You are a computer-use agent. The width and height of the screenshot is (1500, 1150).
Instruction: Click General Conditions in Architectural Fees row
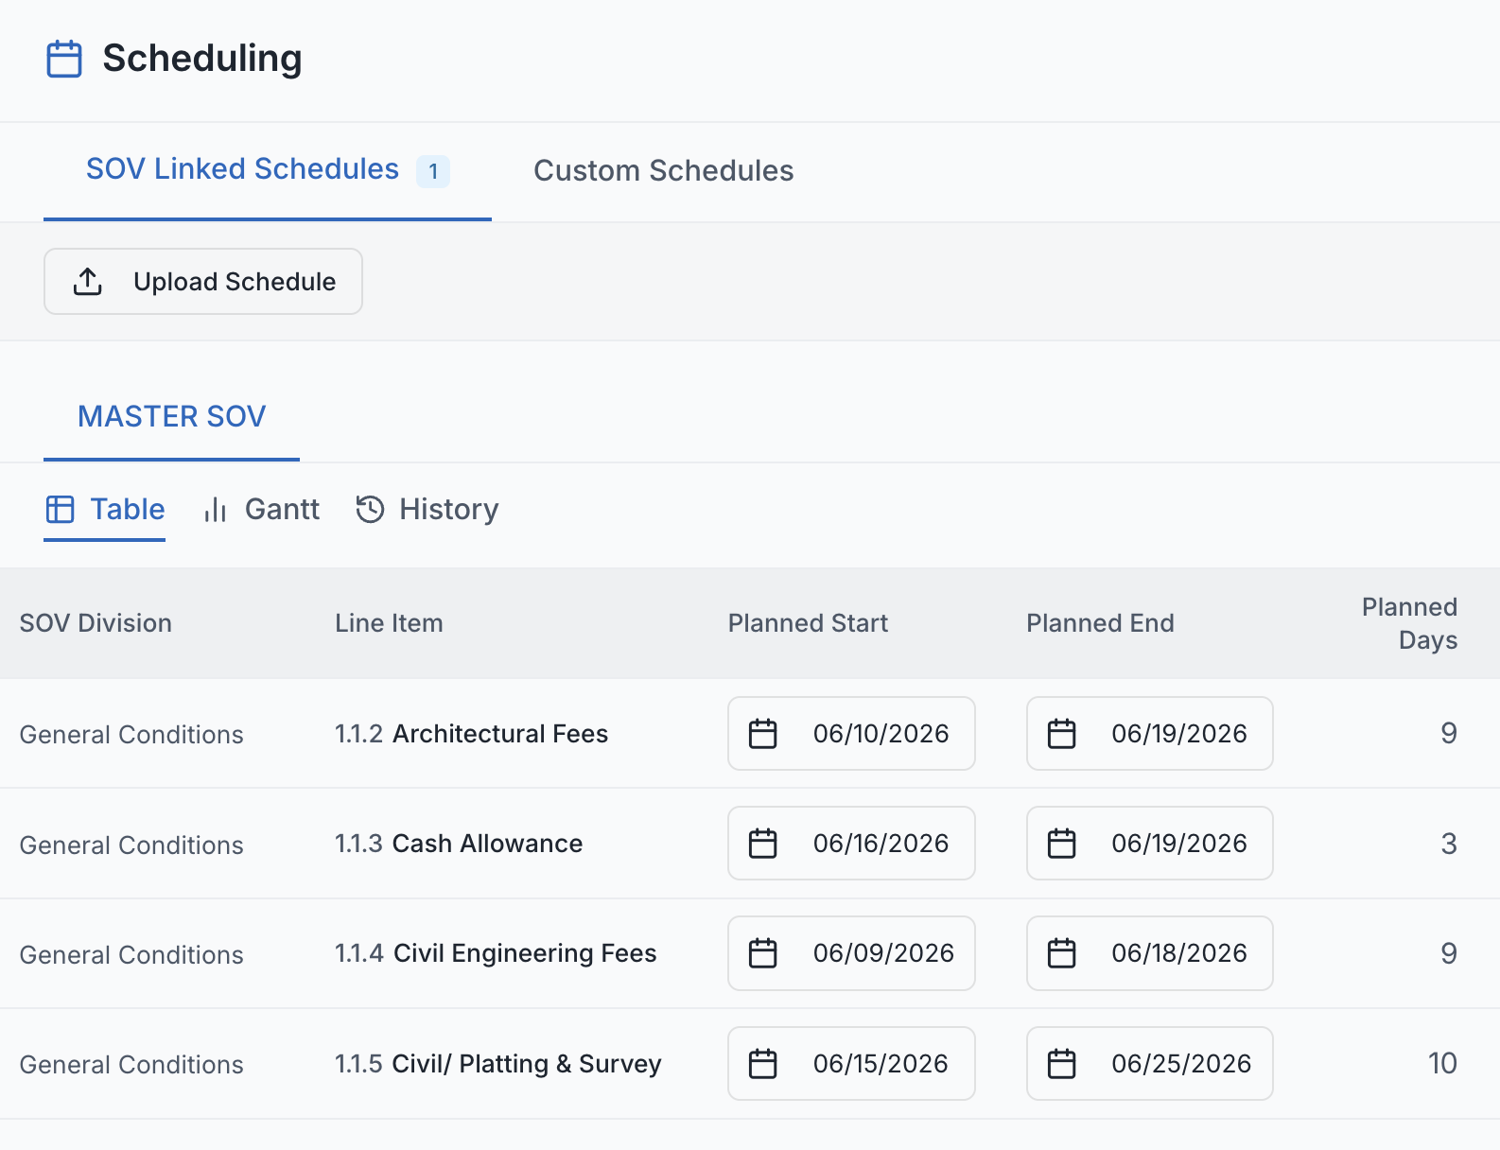131,735
